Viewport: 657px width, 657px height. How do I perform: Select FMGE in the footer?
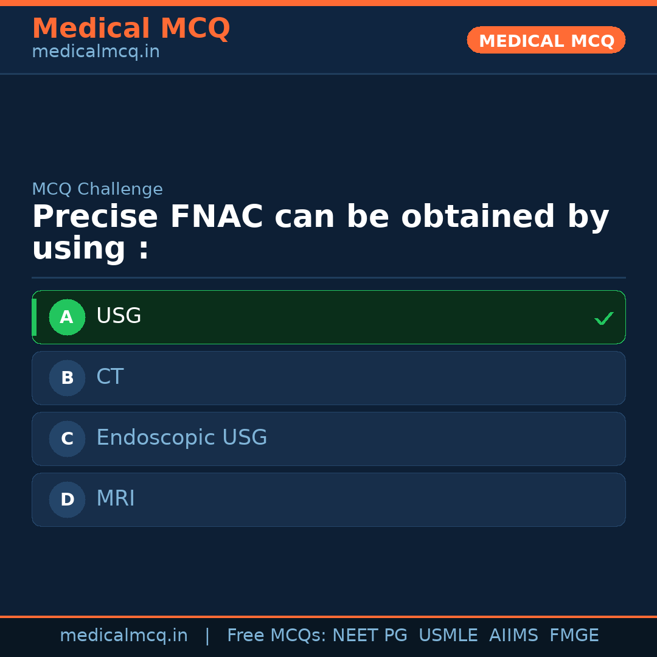574,636
